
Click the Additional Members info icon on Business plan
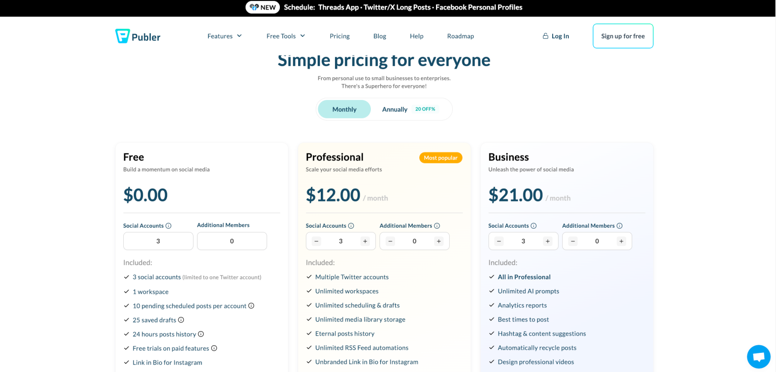coord(620,226)
